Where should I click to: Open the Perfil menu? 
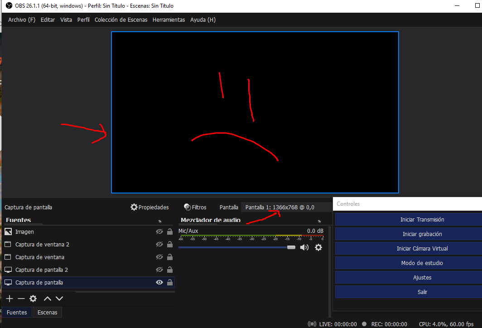(x=83, y=19)
